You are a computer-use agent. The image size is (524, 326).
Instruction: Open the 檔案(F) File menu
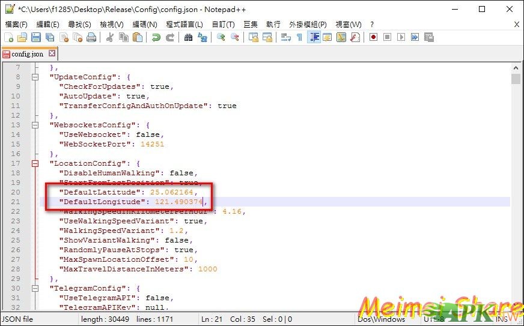tap(16, 24)
